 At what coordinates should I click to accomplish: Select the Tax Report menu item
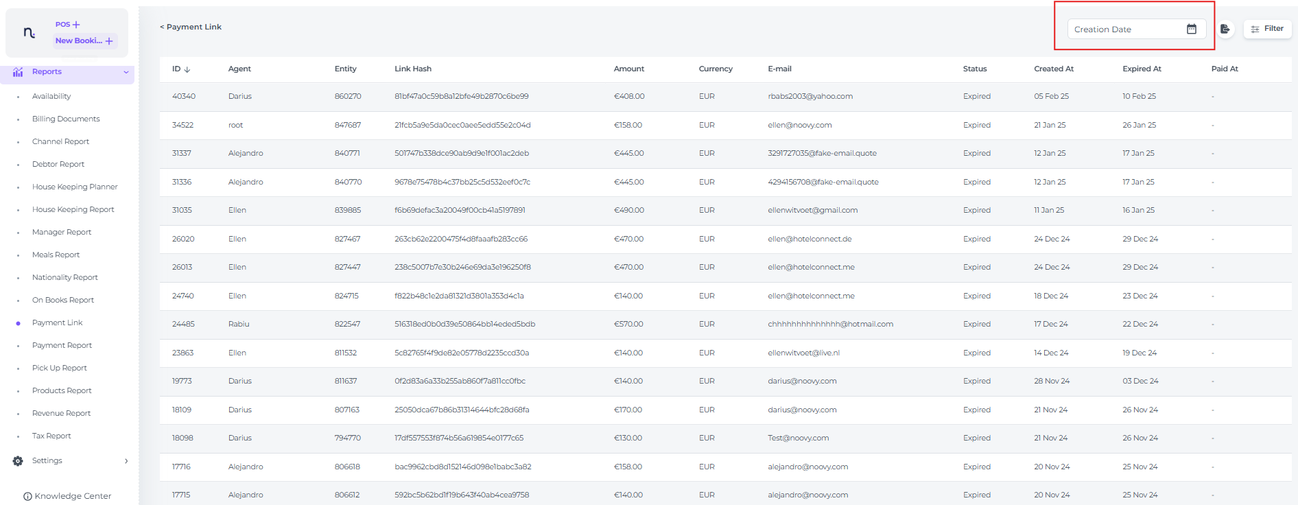51,436
